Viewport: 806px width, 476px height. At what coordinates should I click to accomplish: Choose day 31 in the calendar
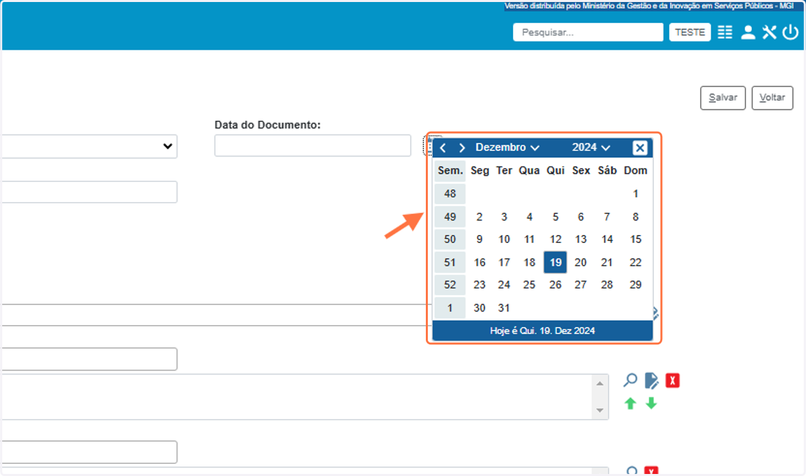click(504, 308)
